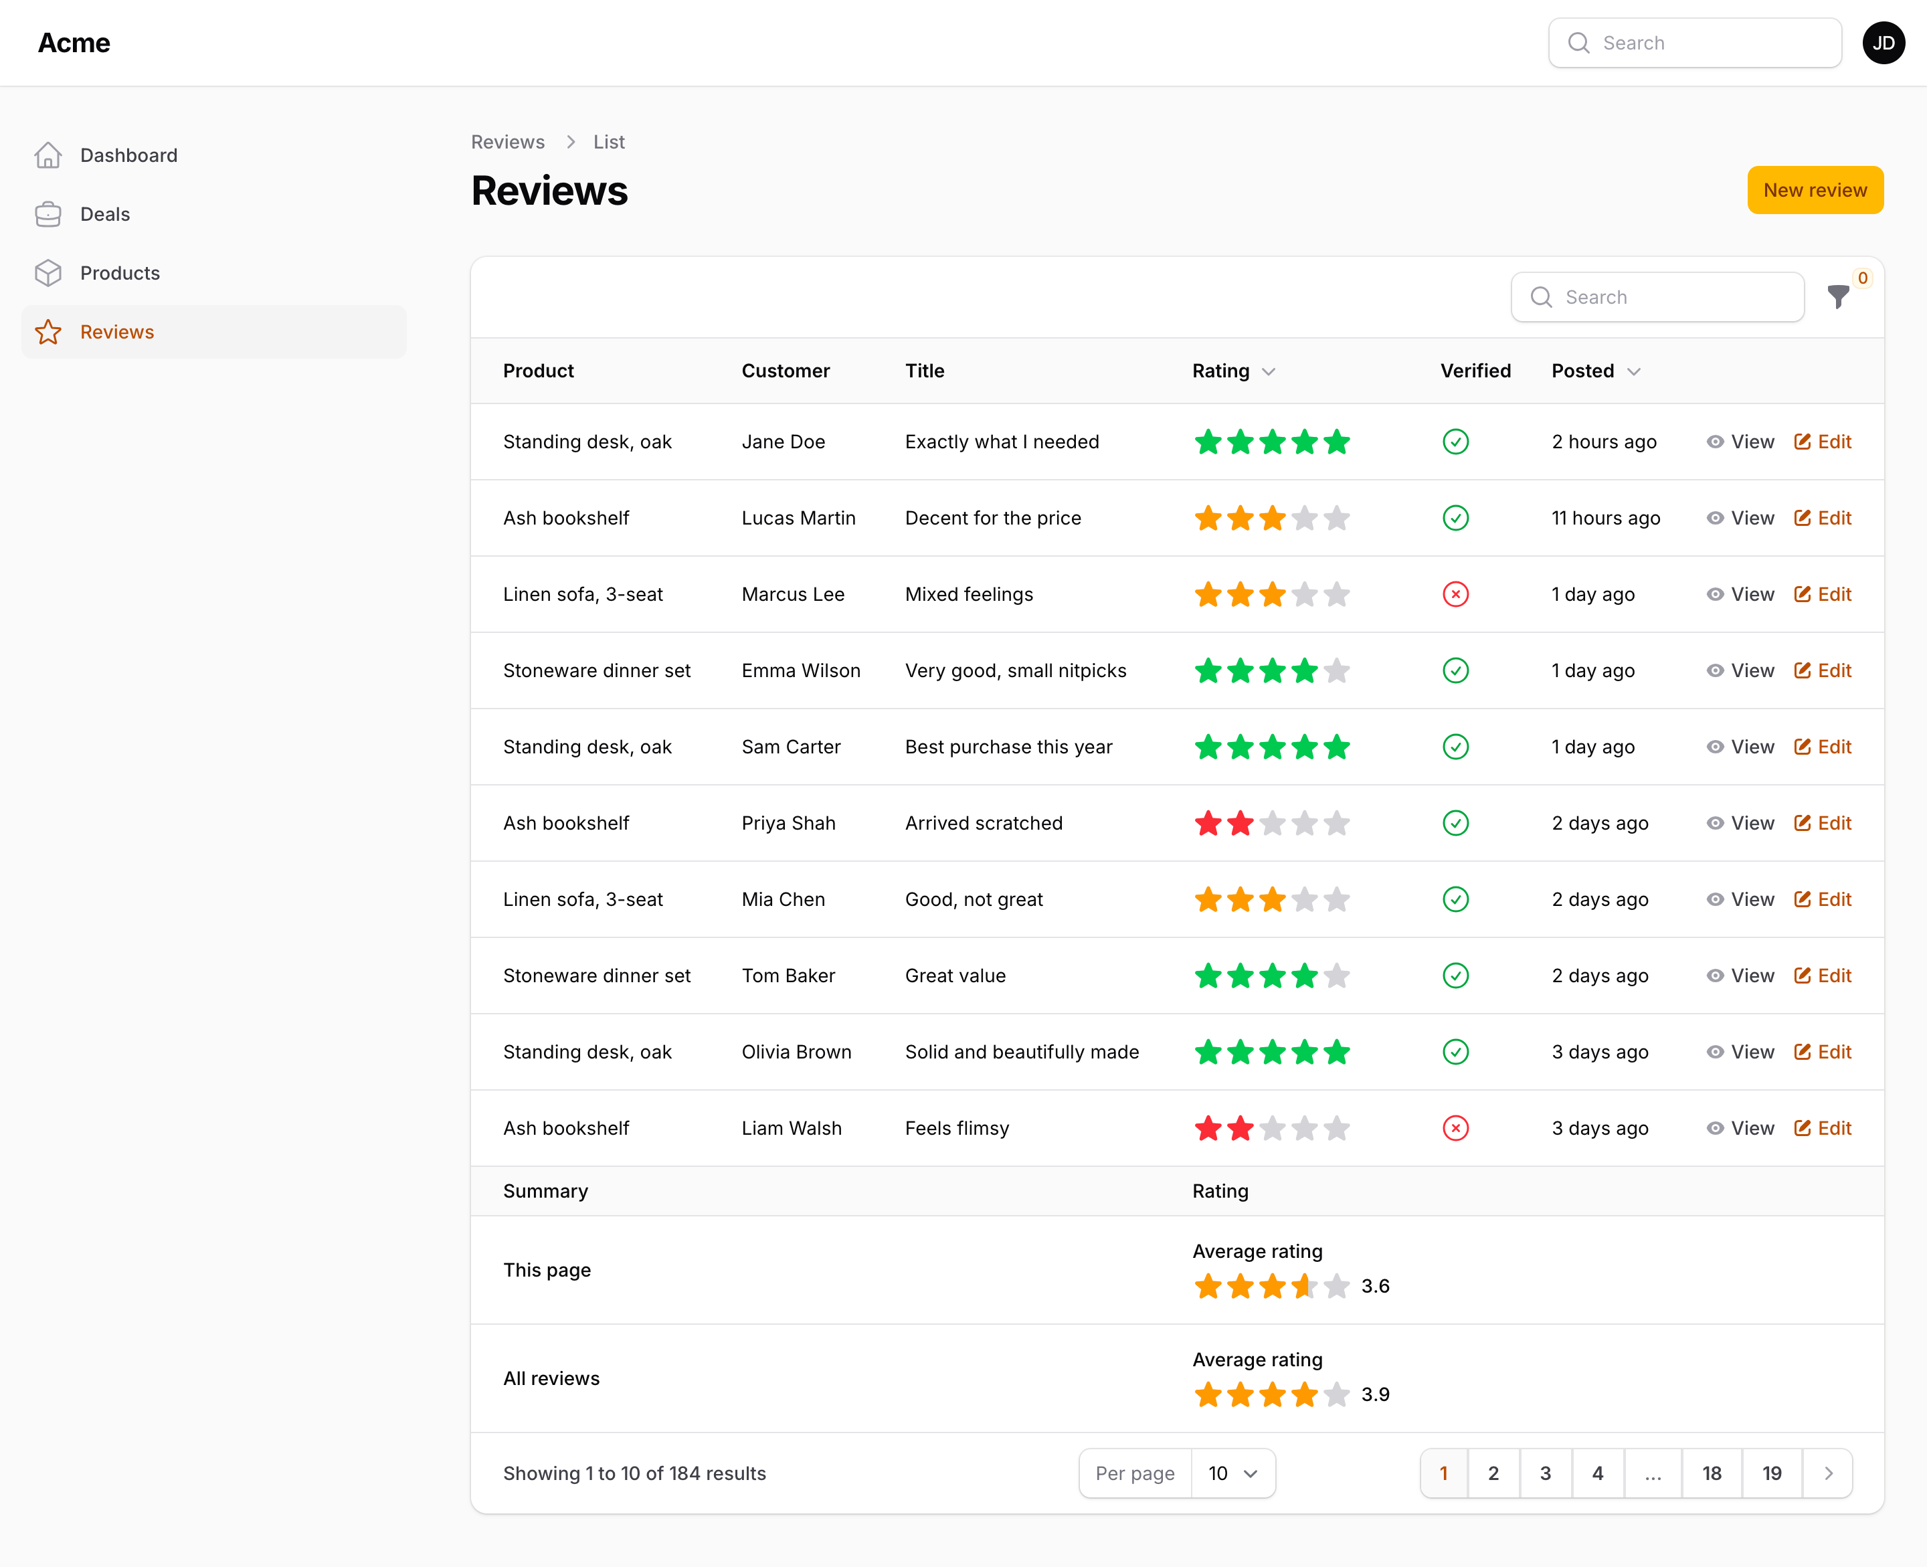The width and height of the screenshot is (1927, 1567).
Task: Open the Dashboard sidebar item
Action: [x=214, y=155]
